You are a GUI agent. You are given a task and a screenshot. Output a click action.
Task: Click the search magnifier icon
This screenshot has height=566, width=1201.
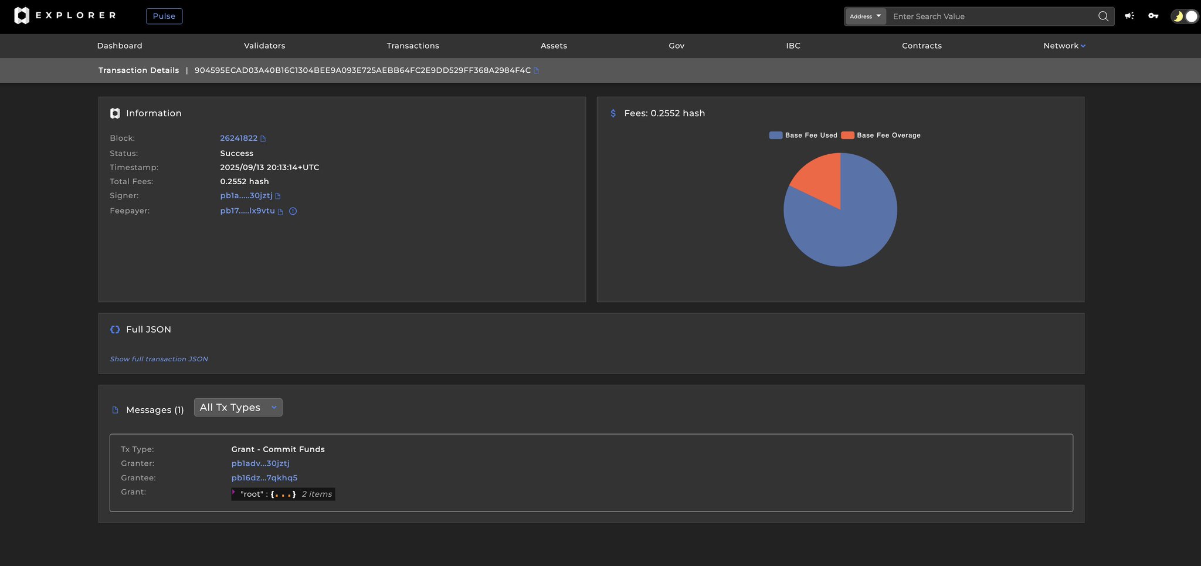click(1103, 16)
